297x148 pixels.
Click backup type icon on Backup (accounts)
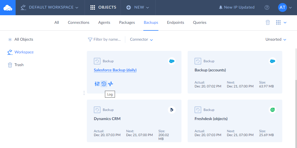point(198,61)
